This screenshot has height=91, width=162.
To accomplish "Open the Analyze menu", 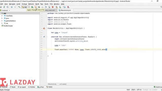I will 24,4.
